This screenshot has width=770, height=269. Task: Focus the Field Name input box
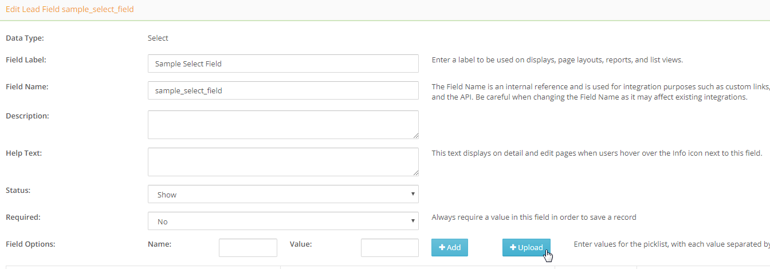[x=283, y=90]
